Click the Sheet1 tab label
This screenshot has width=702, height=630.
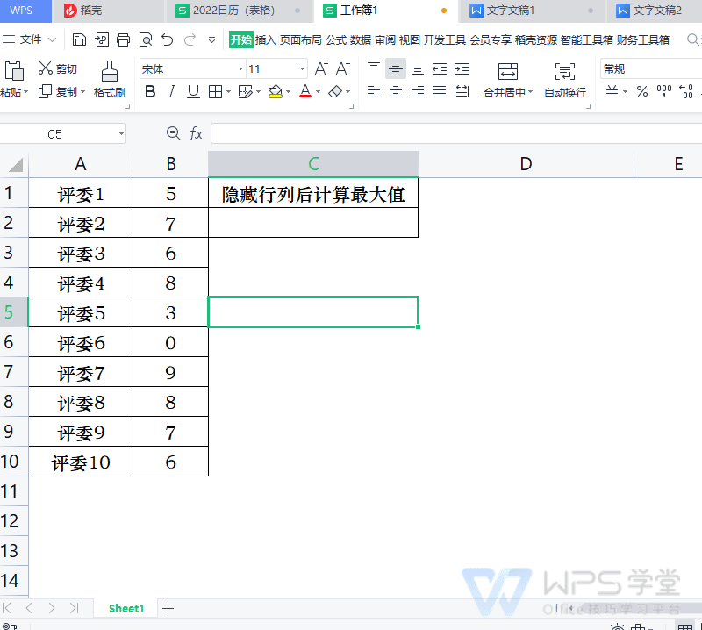click(125, 607)
